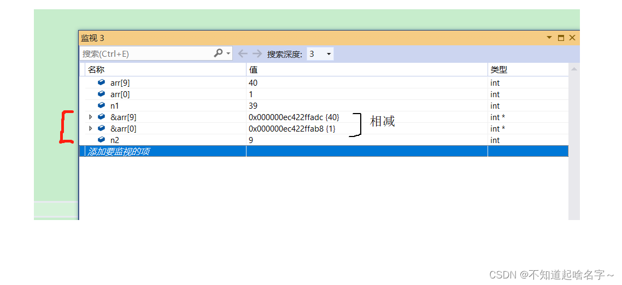Screen dimensions: 622x285
Task: Open the search depth dropdown showing 3
Action: click(320, 54)
